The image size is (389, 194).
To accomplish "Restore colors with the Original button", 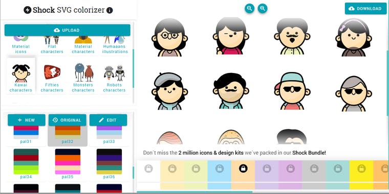I will (x=67, y=120).
